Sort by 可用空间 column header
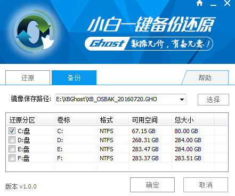235x196 pixels. (x=150, y=120)
